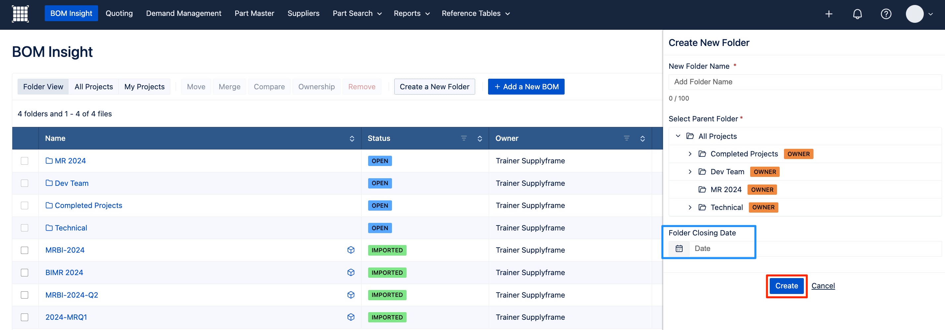Click the cube icon in 2024-MRQ1 row
The width and height of the screenshot is (945, 330).
pos(351,317)
